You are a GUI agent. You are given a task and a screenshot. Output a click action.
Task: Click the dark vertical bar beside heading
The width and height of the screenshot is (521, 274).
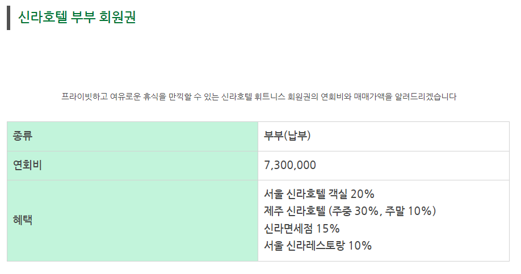click(x=9, y=18)
